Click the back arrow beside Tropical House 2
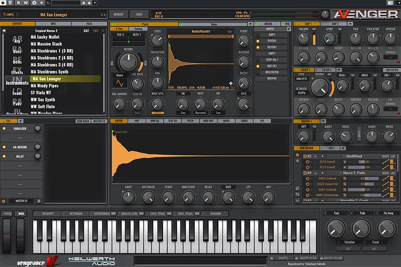 click(x=4, y=31)
